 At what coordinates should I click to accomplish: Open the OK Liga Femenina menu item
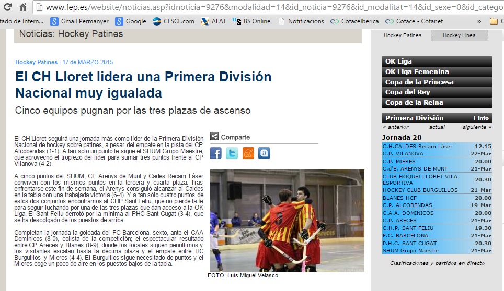point(417,71)
